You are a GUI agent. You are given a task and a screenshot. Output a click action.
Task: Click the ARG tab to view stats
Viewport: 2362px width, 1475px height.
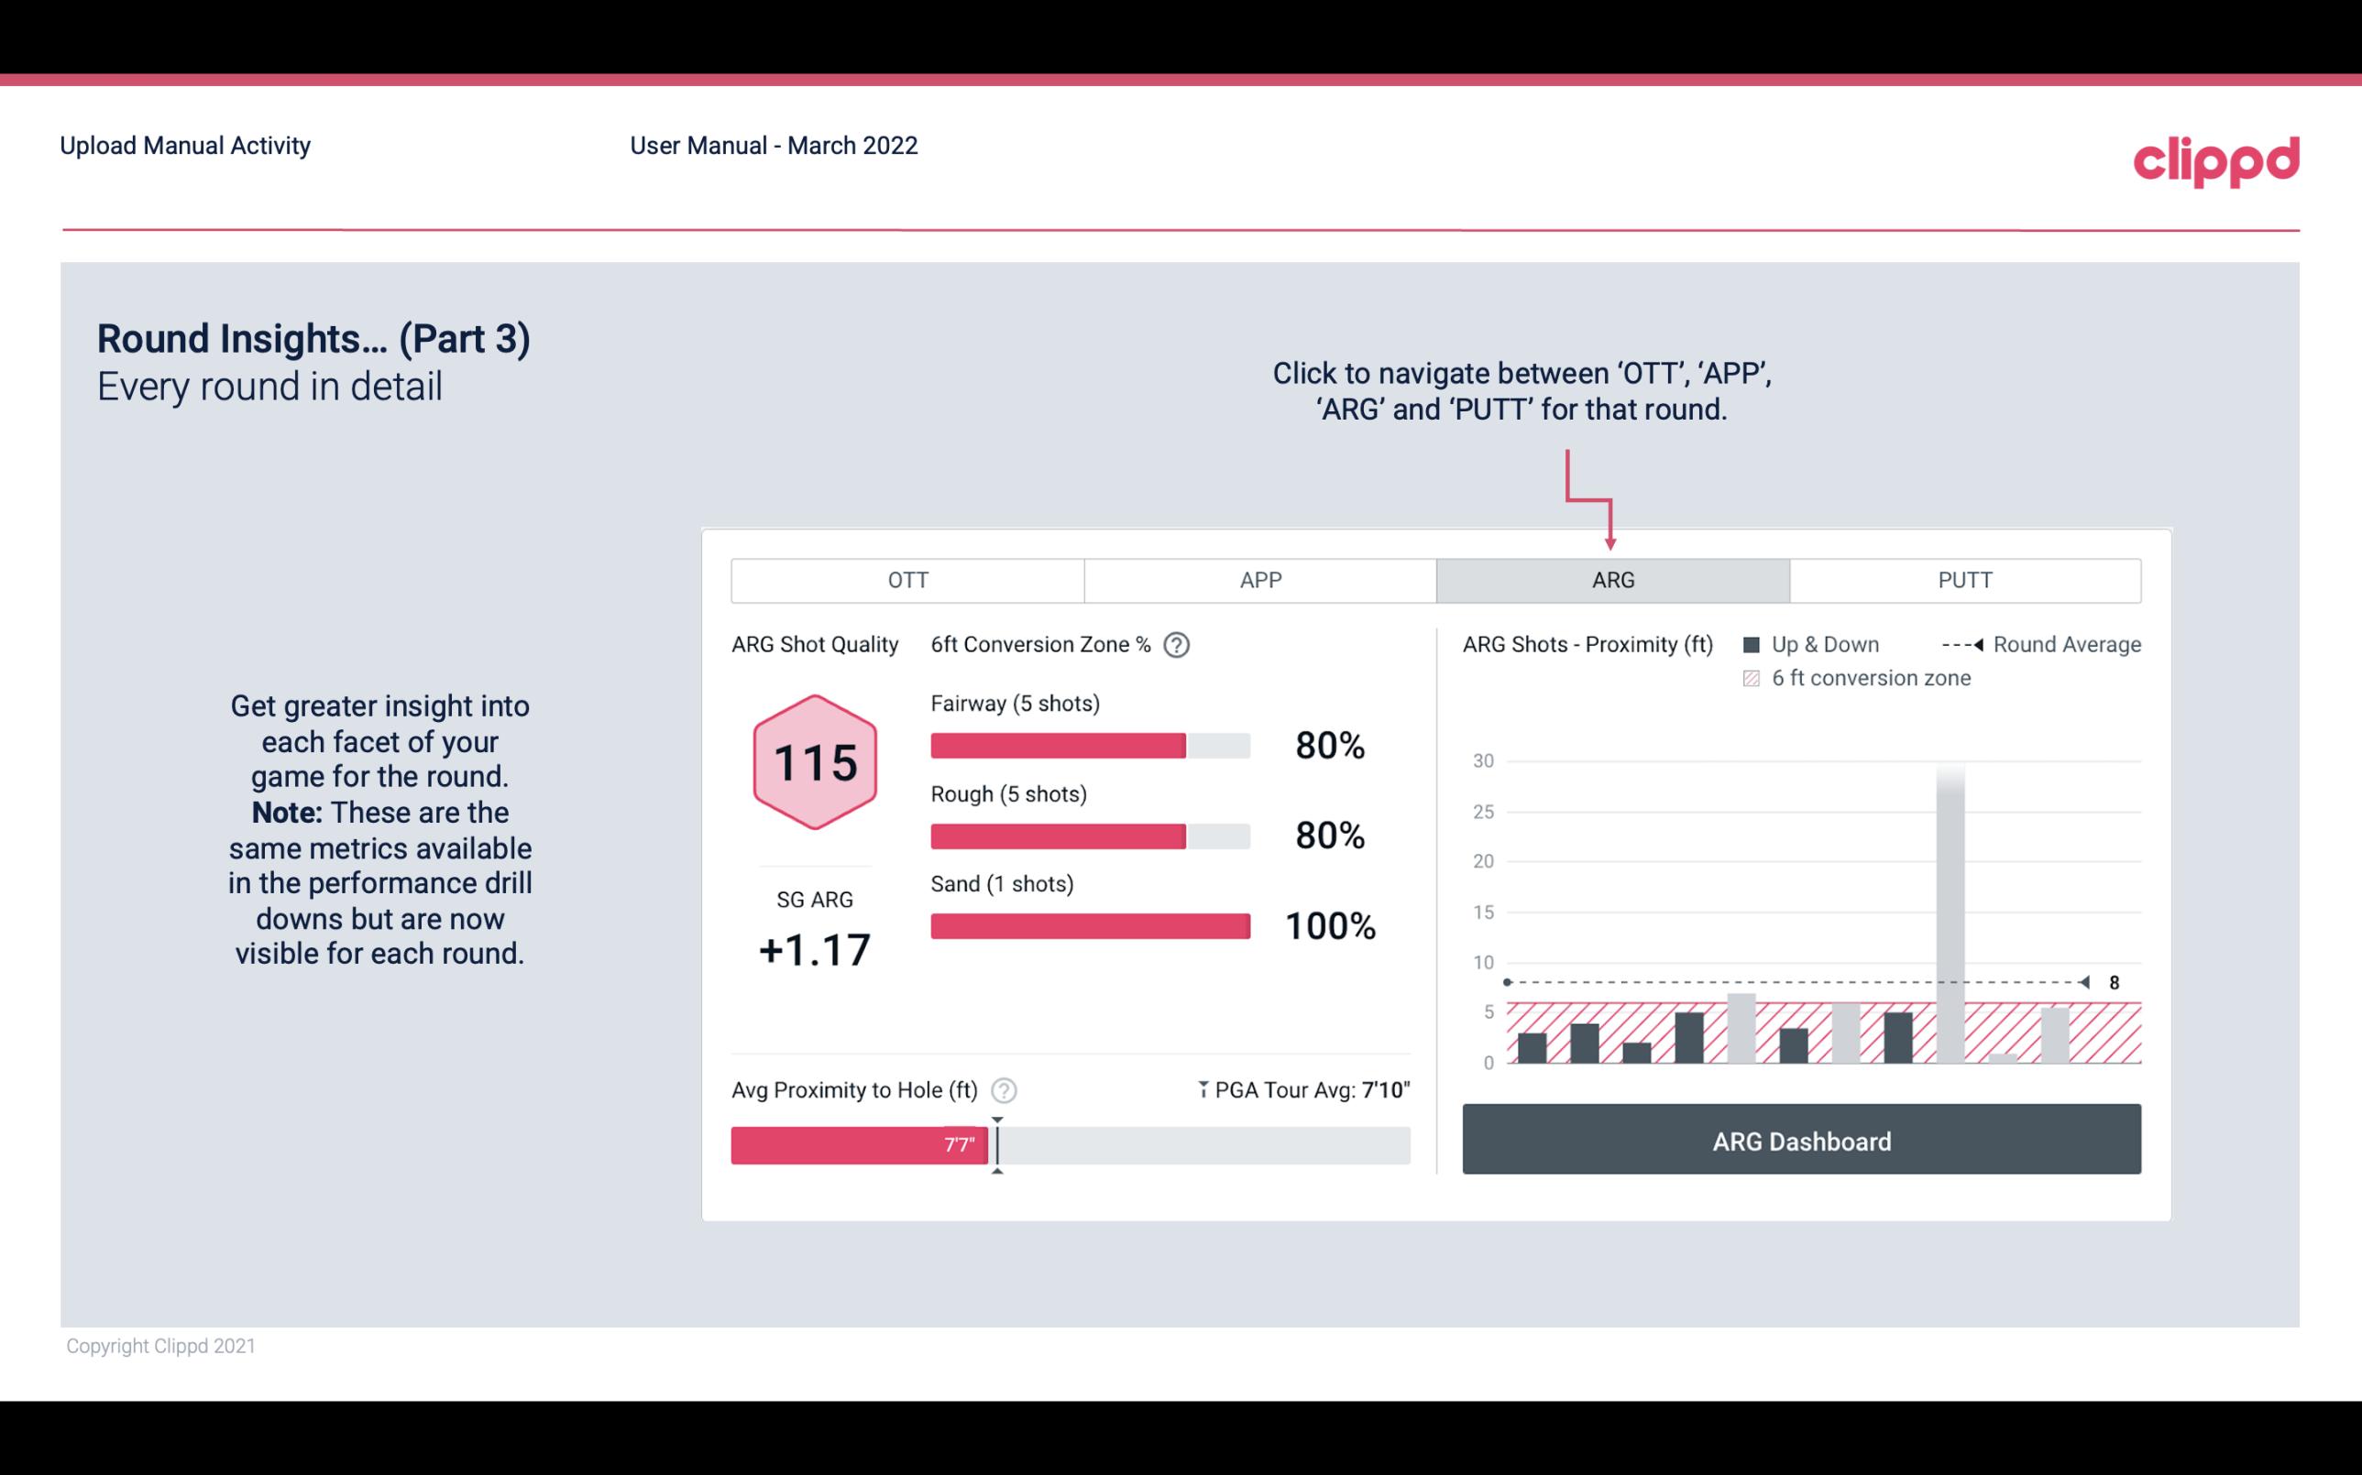[x=1611, y=579]
